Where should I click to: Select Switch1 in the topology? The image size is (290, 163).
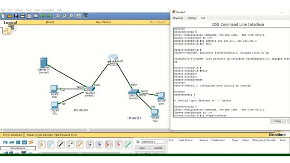134,92
